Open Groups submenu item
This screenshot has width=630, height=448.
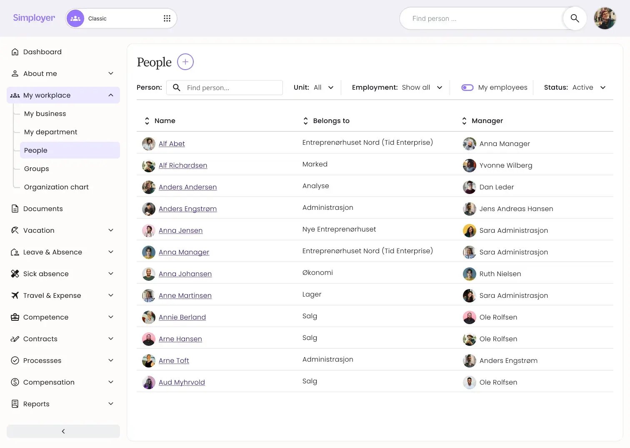(x=37, y=169)
